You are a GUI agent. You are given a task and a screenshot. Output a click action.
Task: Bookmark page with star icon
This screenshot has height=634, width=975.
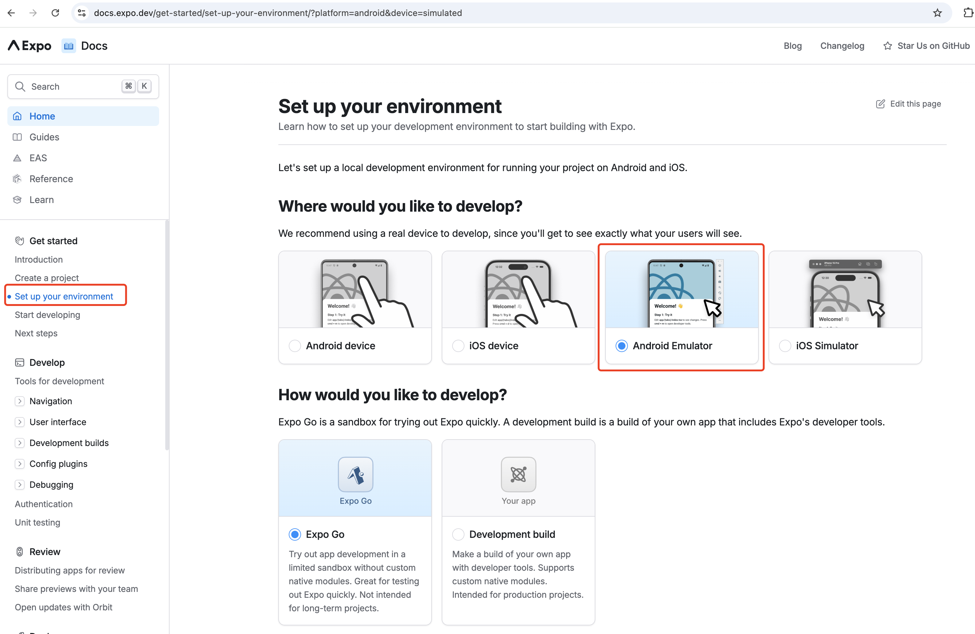point(937,13)
